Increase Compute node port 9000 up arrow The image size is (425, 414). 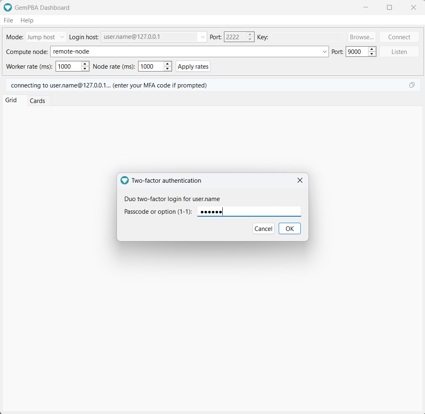pyautogui.click(x=371, y=49)
